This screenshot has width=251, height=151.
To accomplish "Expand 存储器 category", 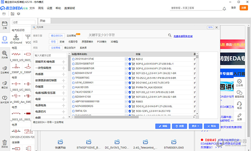I will point(64,87).
